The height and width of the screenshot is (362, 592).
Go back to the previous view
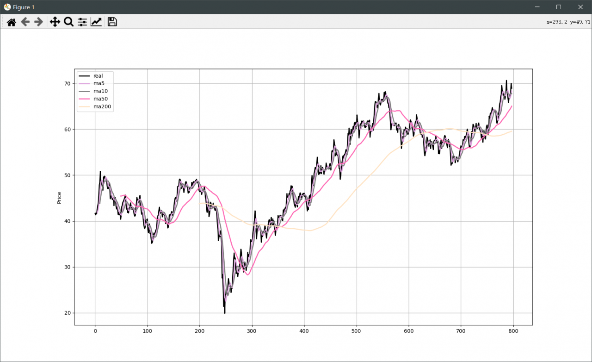pos(25,22)
